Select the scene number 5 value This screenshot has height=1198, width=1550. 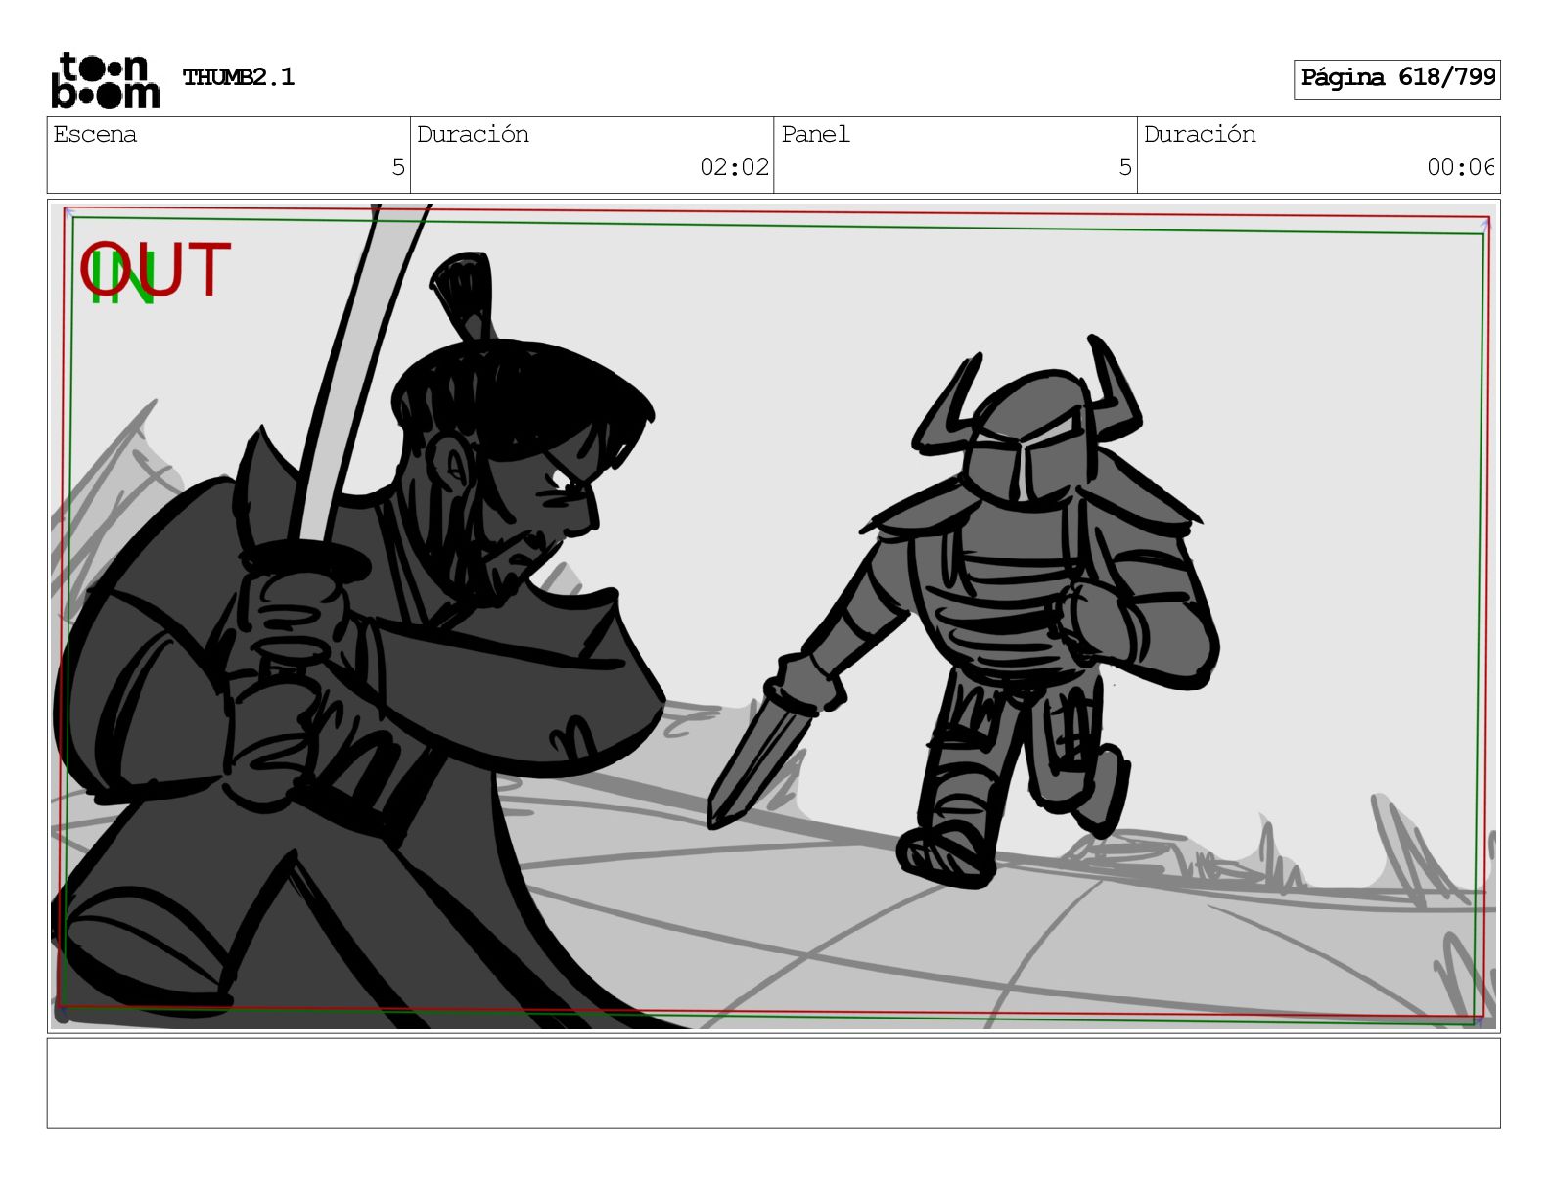click(x=397, y=167)
